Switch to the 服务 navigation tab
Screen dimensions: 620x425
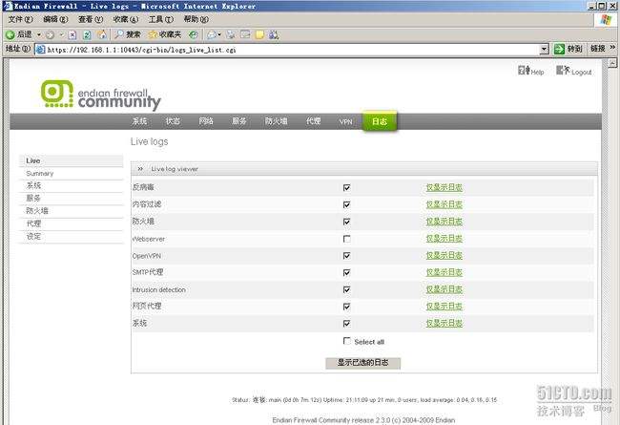[239, 121]
